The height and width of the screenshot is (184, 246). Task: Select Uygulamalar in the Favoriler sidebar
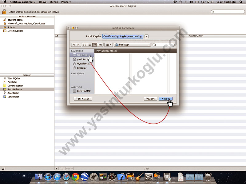pos(82,63)
